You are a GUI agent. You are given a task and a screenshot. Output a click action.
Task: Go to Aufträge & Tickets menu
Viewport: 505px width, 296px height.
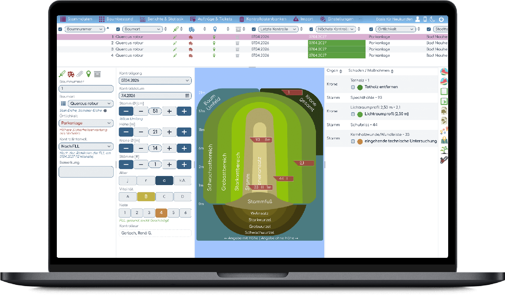click(x=211, y=19)
